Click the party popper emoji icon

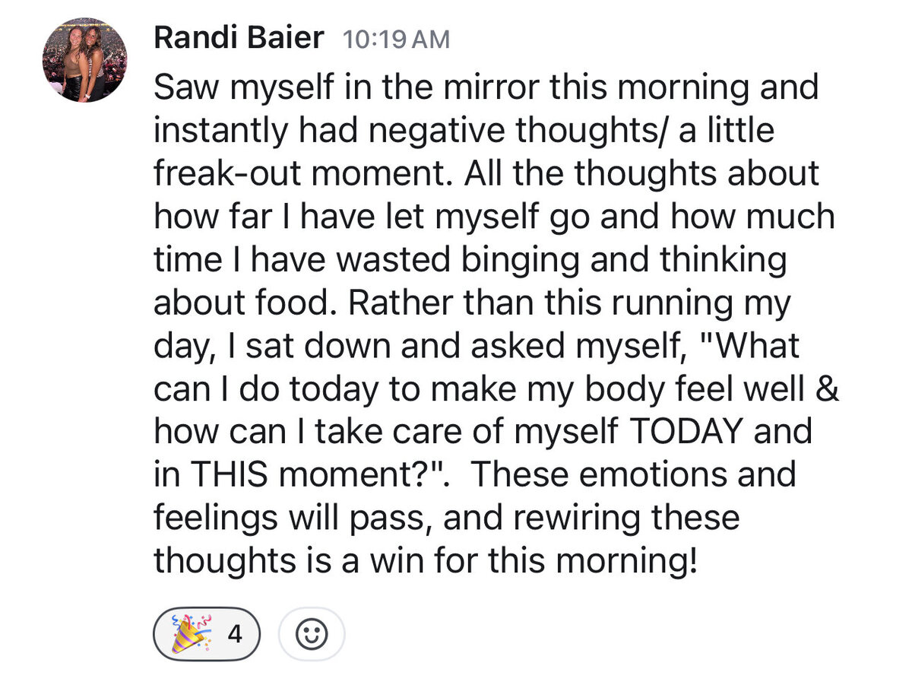[x=188, y=634]
